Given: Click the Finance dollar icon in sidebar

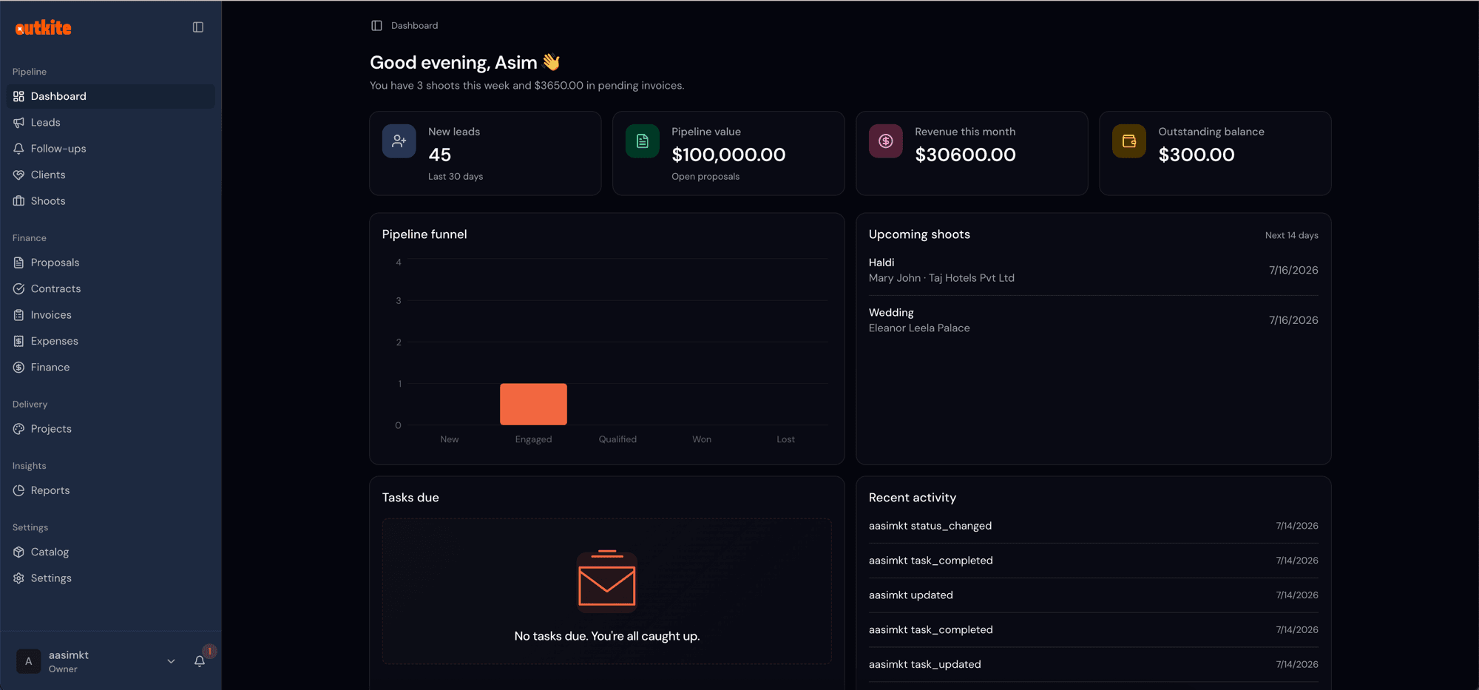Looking at the screenshot, I should click(x=18, y=368).
